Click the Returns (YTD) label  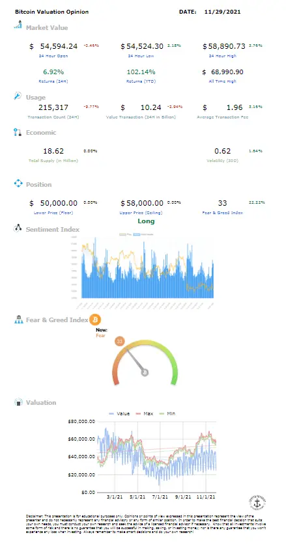[x=141, y=81]
